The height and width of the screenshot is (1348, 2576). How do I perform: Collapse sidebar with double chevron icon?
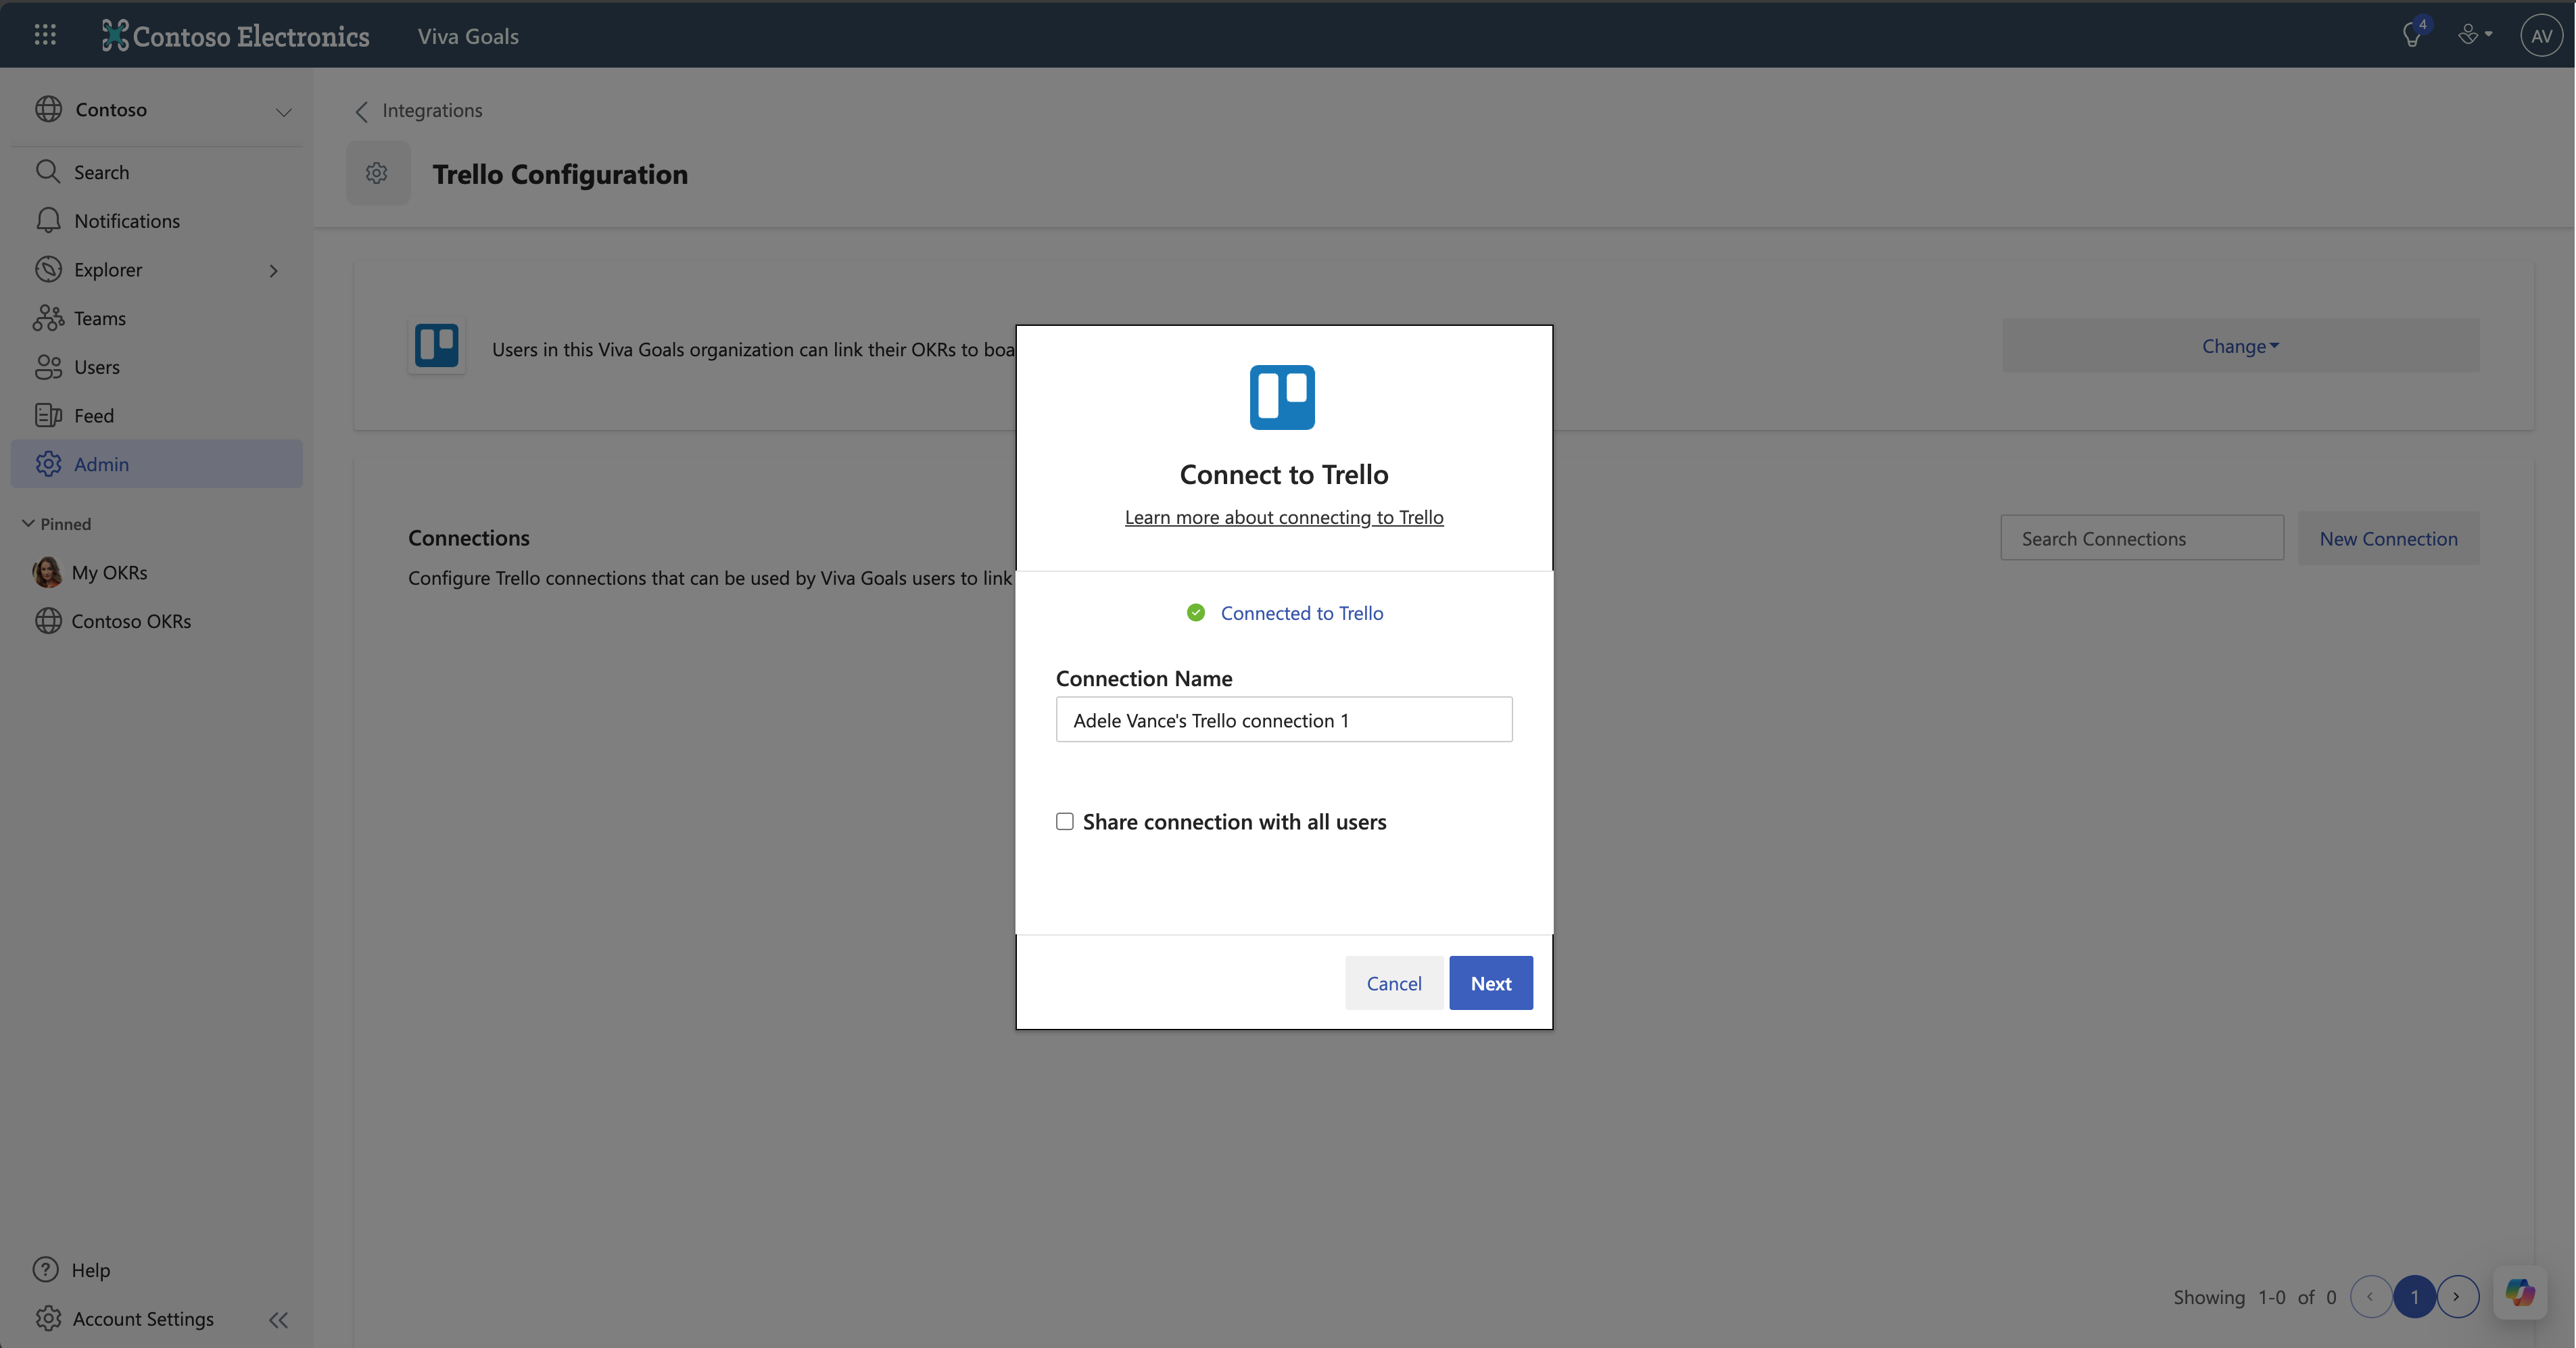pyautogui.click(x=278, y=1320)
